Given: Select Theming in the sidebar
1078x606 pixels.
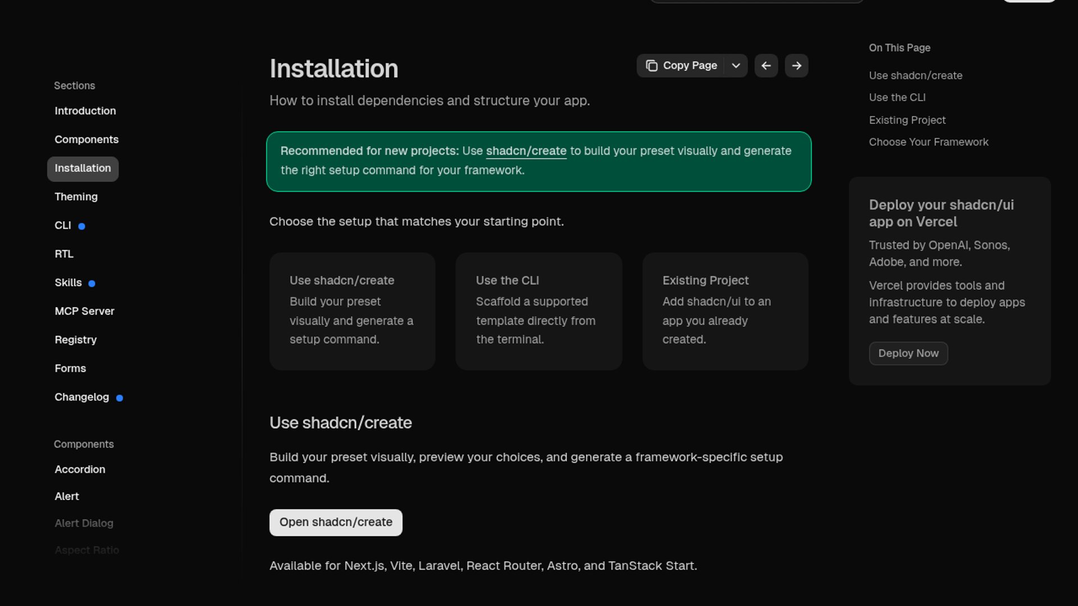Looking at the screenshot, I should [76, 197].
